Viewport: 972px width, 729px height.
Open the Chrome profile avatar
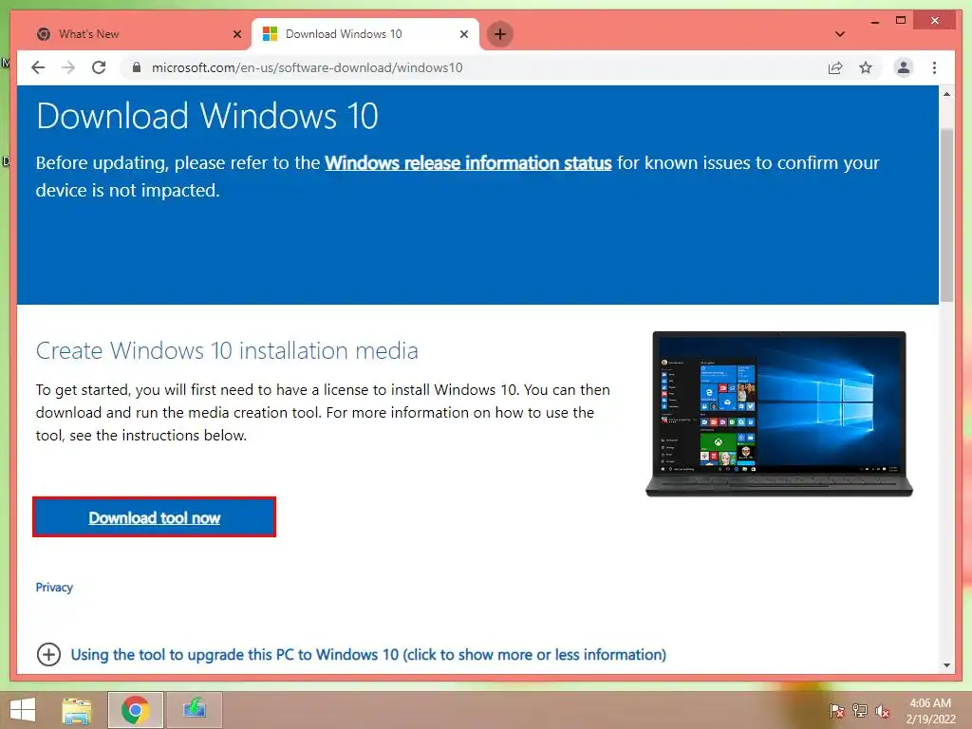click(x=904, y=67)
